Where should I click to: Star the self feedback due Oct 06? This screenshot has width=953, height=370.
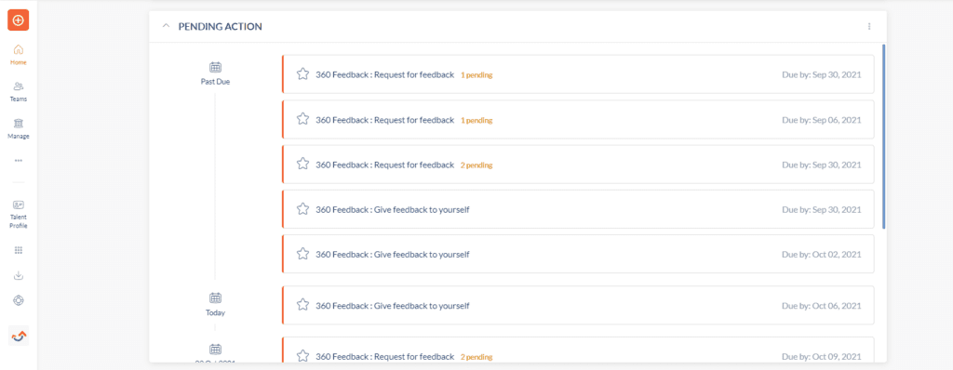pyautogui.click(x=302, y=305)
